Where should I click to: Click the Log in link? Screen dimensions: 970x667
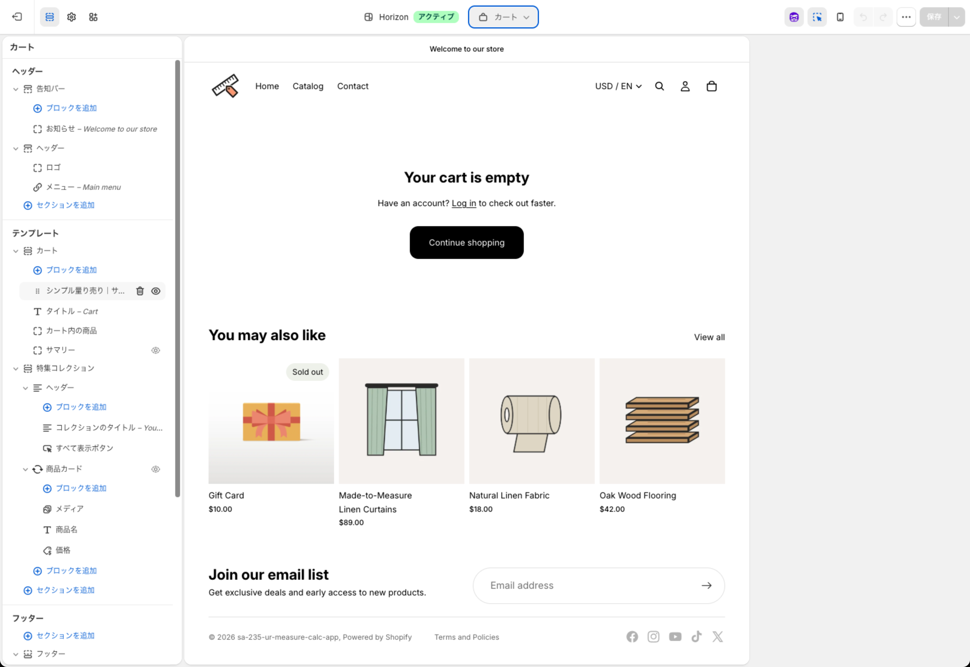[x=464, y=203]
